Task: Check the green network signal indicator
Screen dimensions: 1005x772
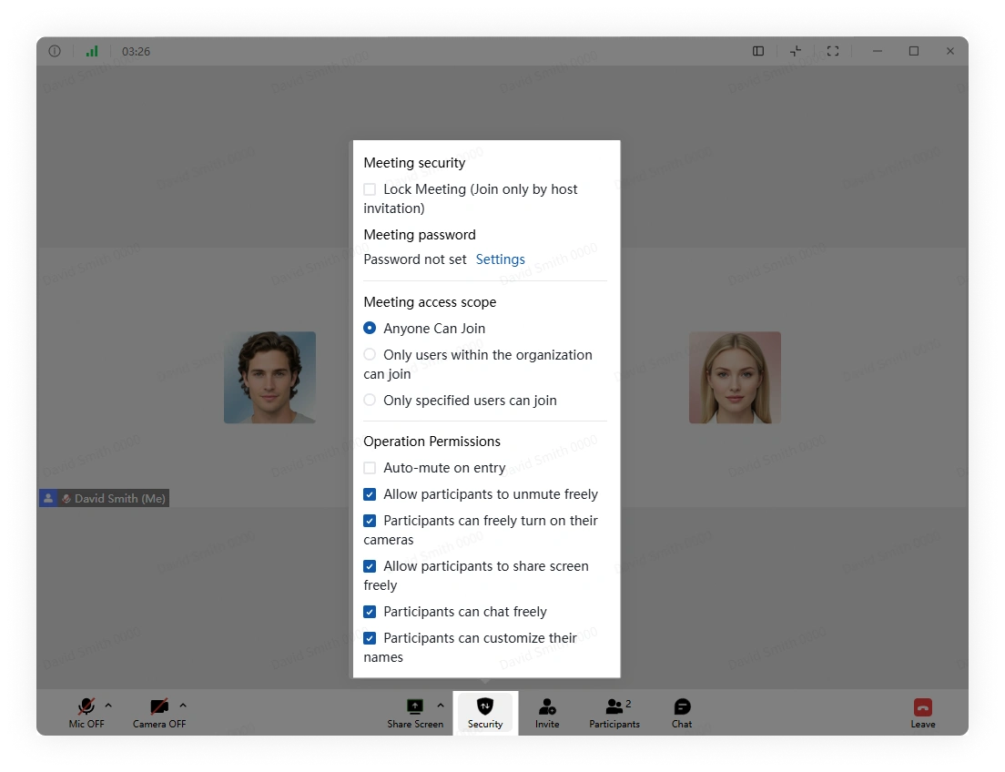Action: (x=92, y=51)
